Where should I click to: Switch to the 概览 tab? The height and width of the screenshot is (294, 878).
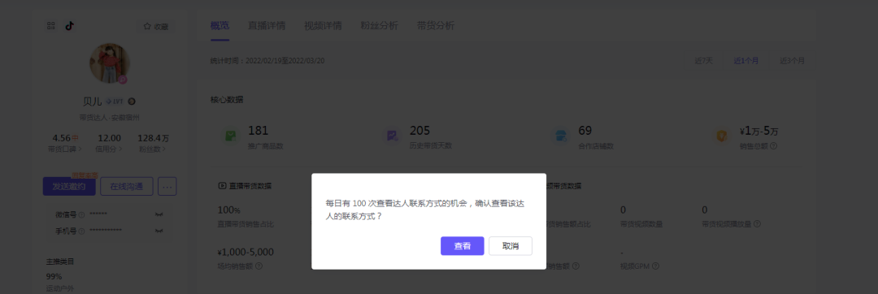(219, 26)
